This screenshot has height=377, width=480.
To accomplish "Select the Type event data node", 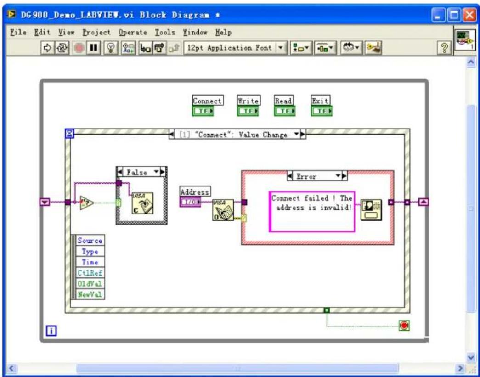I will [x=90, y=252].
